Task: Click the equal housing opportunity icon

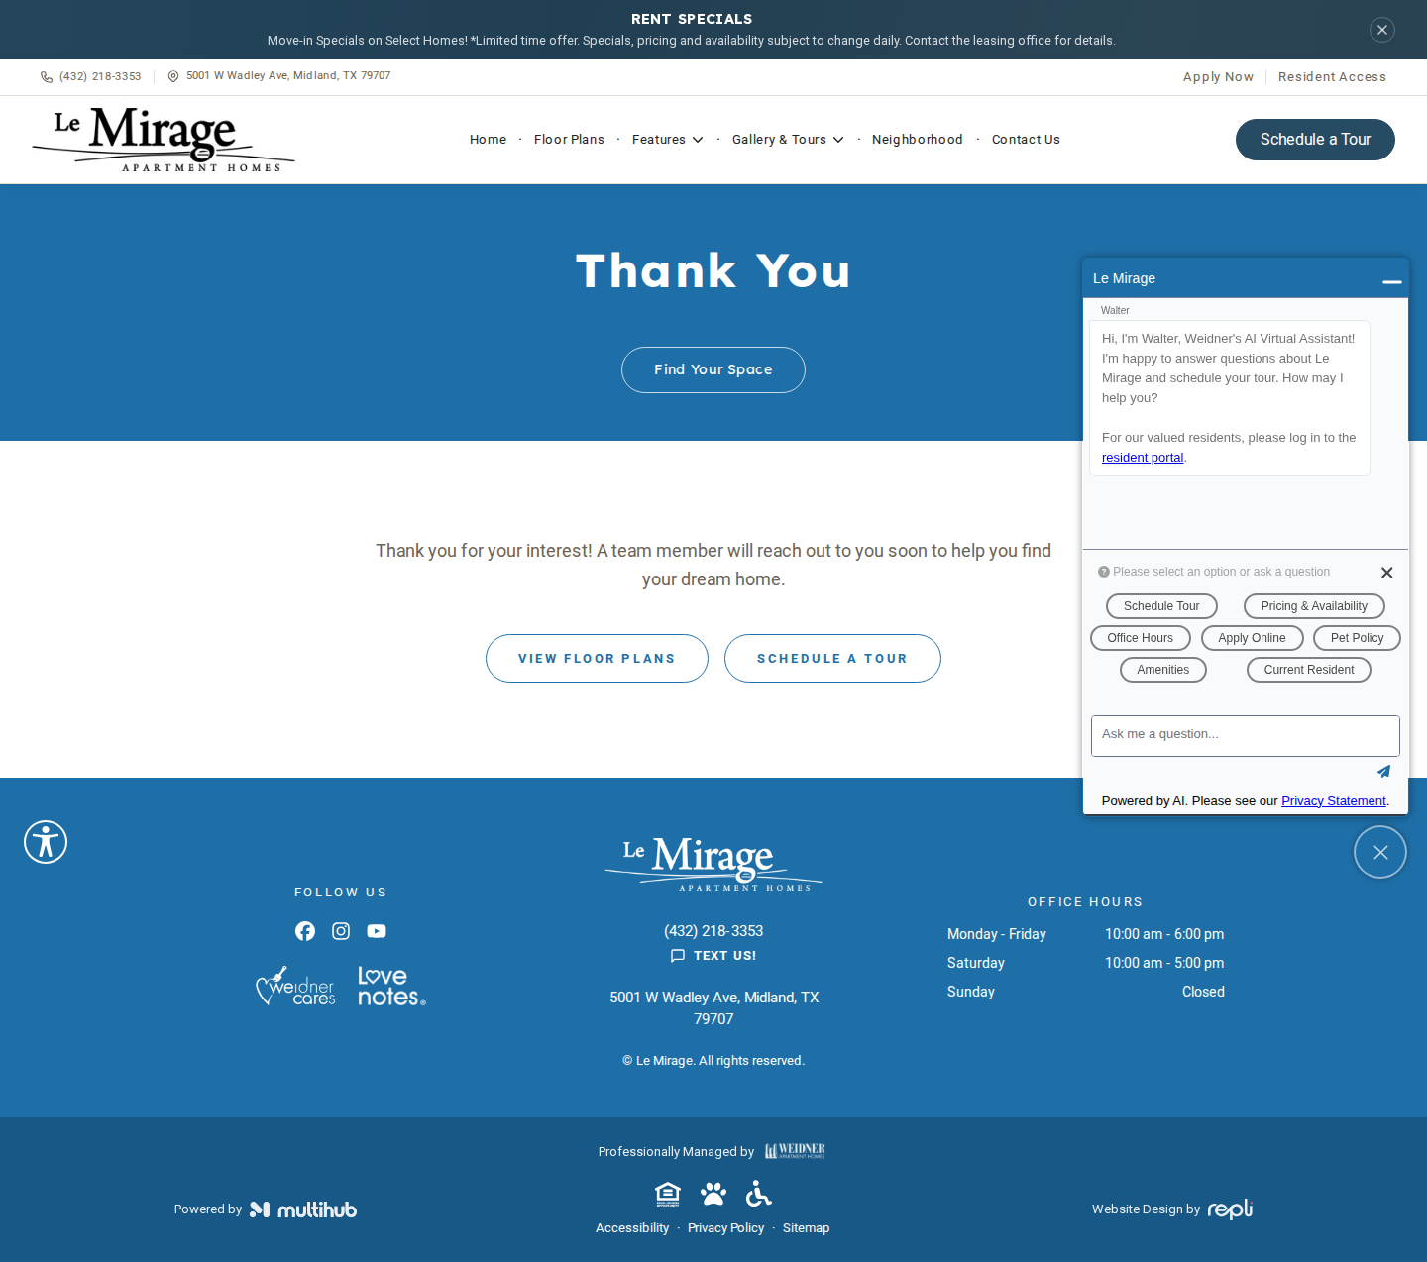Action: (668, 1194)
